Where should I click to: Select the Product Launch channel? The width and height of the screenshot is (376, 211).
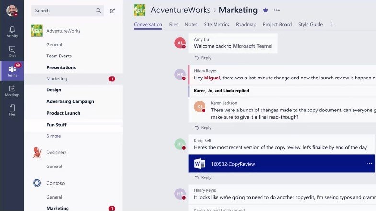[x=63, y=113]
